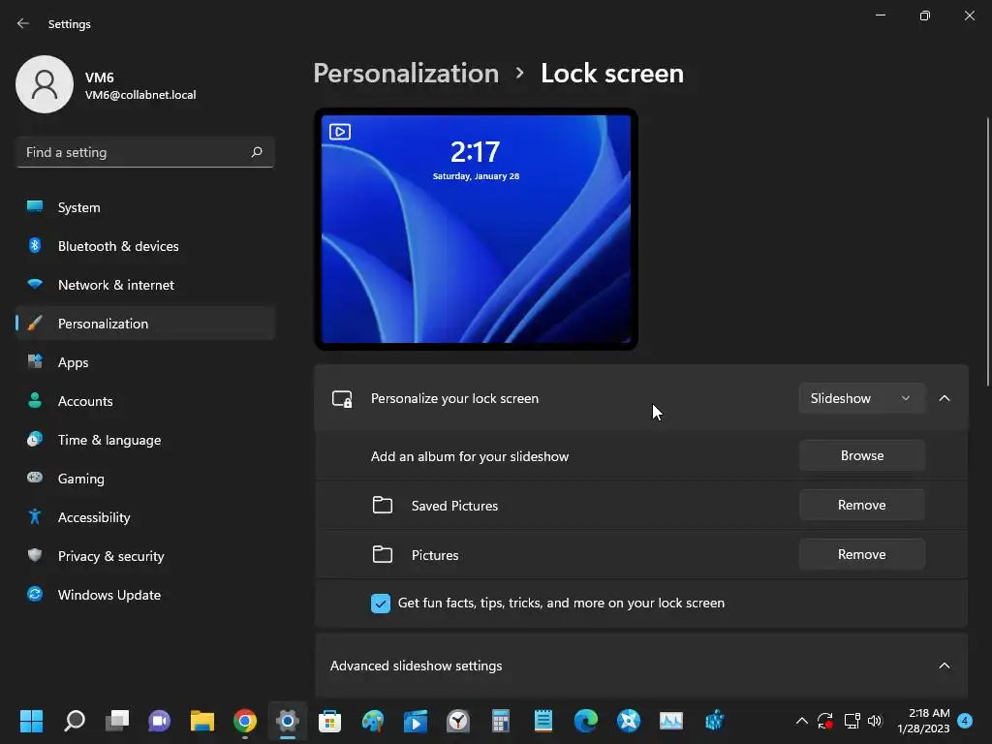
Task: Click the lock screen preview image
Action: 476,229
